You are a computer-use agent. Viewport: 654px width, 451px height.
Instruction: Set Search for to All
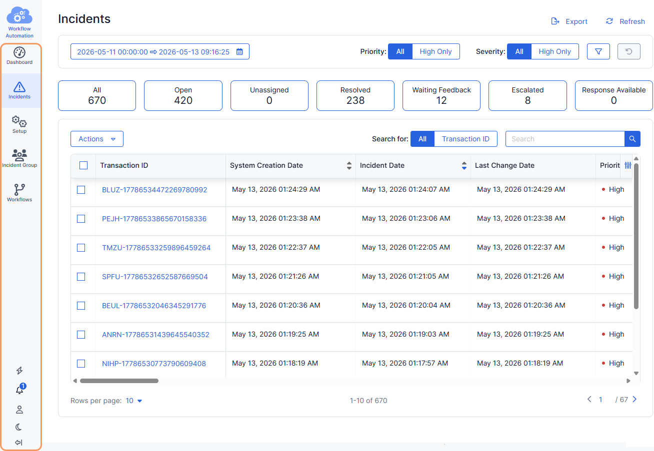coord(422,139)
